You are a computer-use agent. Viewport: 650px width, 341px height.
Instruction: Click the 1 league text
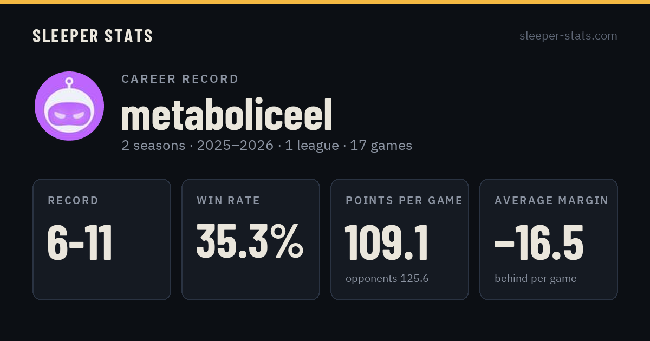coord(312,146)
